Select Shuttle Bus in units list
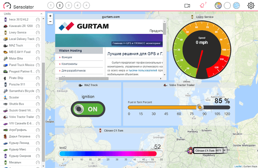Viewport: 258px width, 168px height. point(17,104)
